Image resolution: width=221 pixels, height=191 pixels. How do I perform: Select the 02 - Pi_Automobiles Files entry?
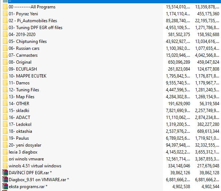pos(32,21)
